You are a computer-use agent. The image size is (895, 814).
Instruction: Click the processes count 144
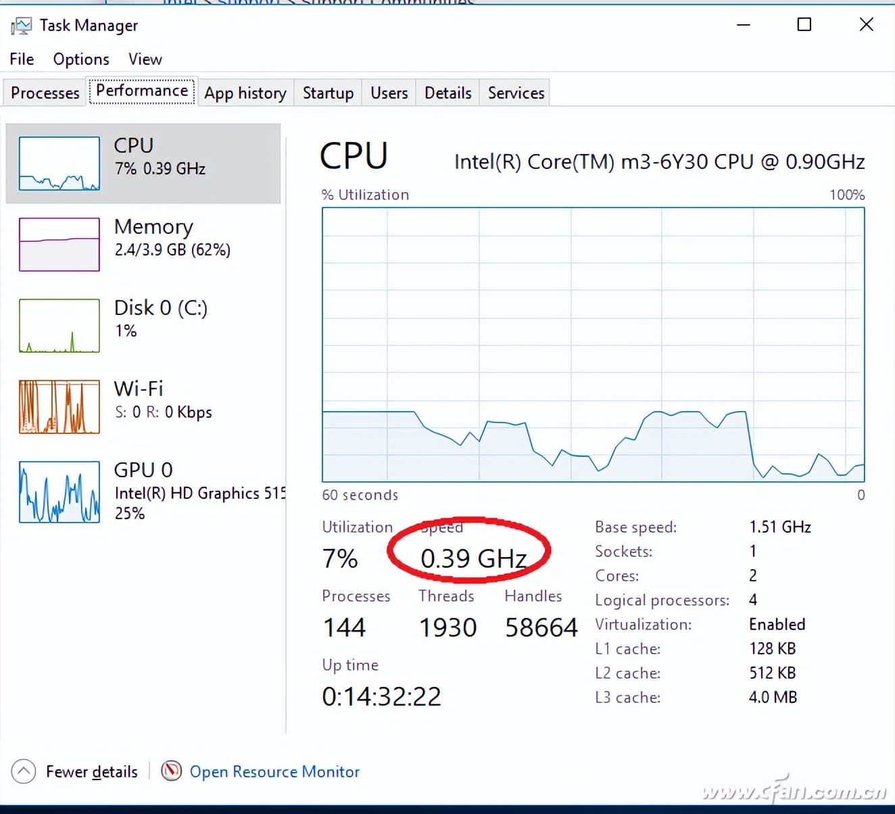tap(344, 627)
